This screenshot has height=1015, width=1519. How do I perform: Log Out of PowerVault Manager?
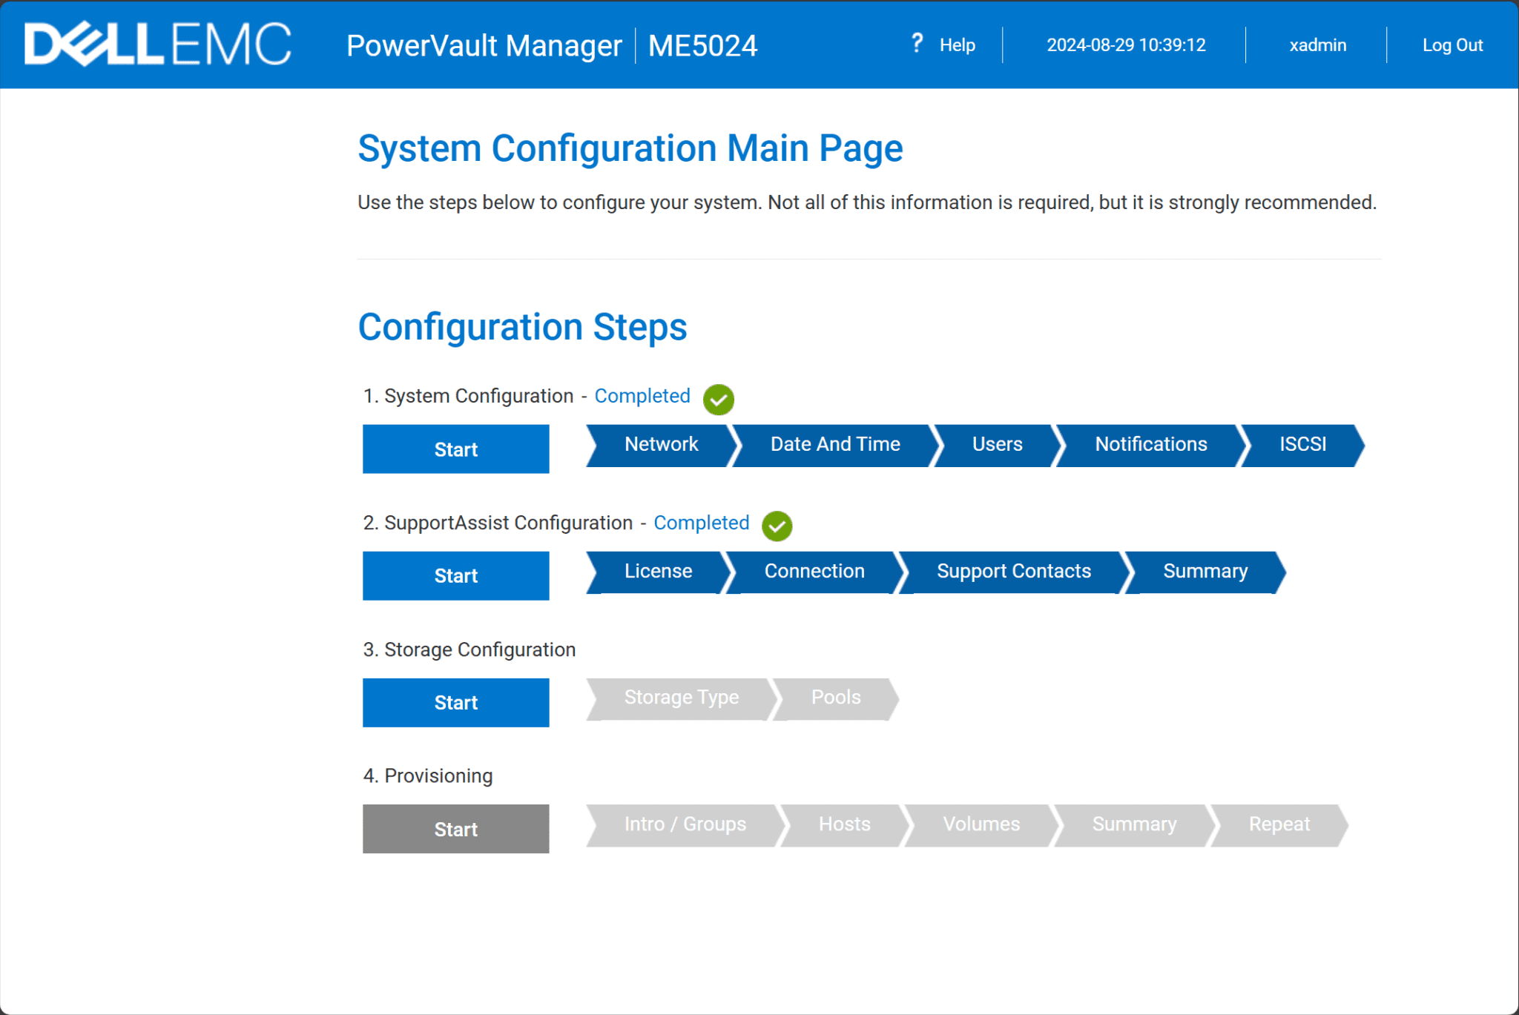1452,44
